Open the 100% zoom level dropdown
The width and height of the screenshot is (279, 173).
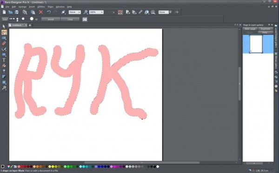(x=96, y=12)
